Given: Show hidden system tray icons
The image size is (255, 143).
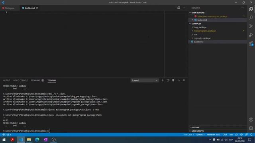Looking at the screenshot, I should tap(210, 139).
